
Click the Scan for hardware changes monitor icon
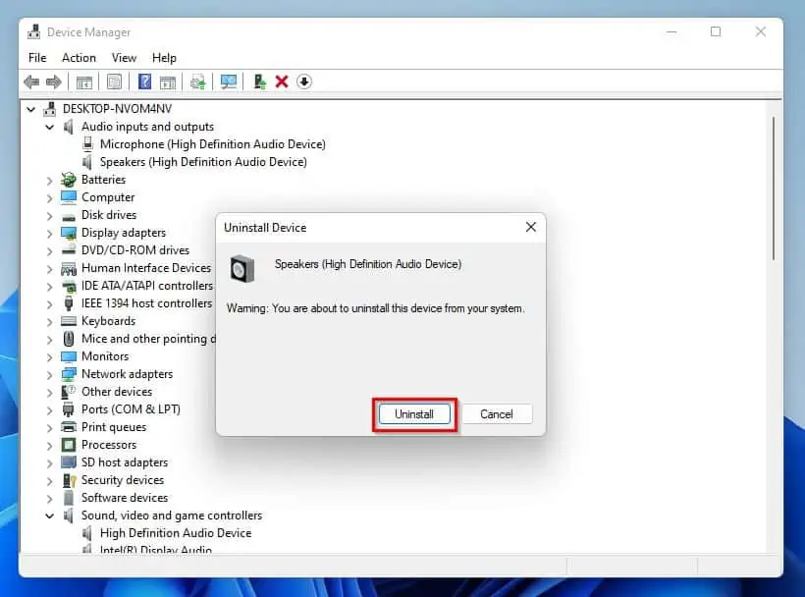point(228,81)
